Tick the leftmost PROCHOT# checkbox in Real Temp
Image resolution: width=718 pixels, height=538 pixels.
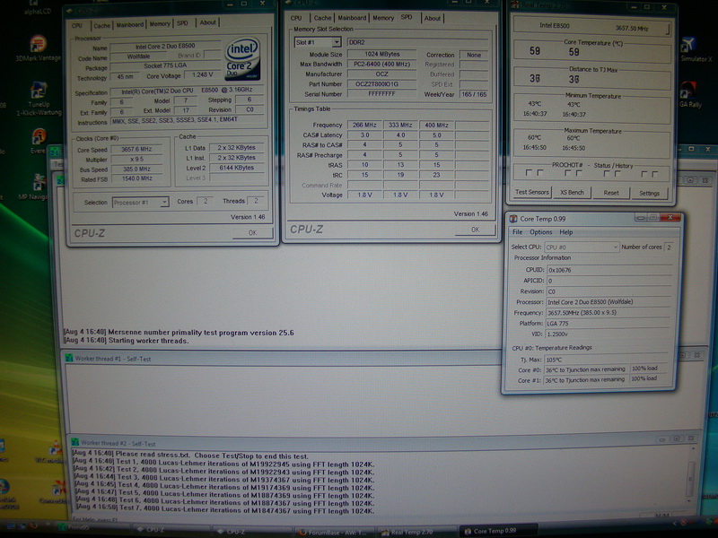(529, 172)
